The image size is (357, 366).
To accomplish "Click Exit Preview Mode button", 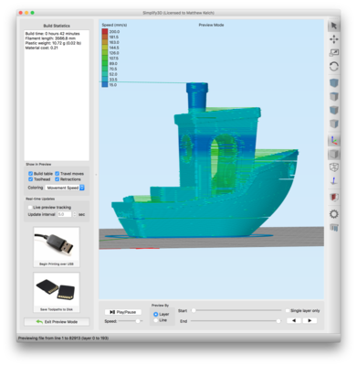I will (57, 322).
